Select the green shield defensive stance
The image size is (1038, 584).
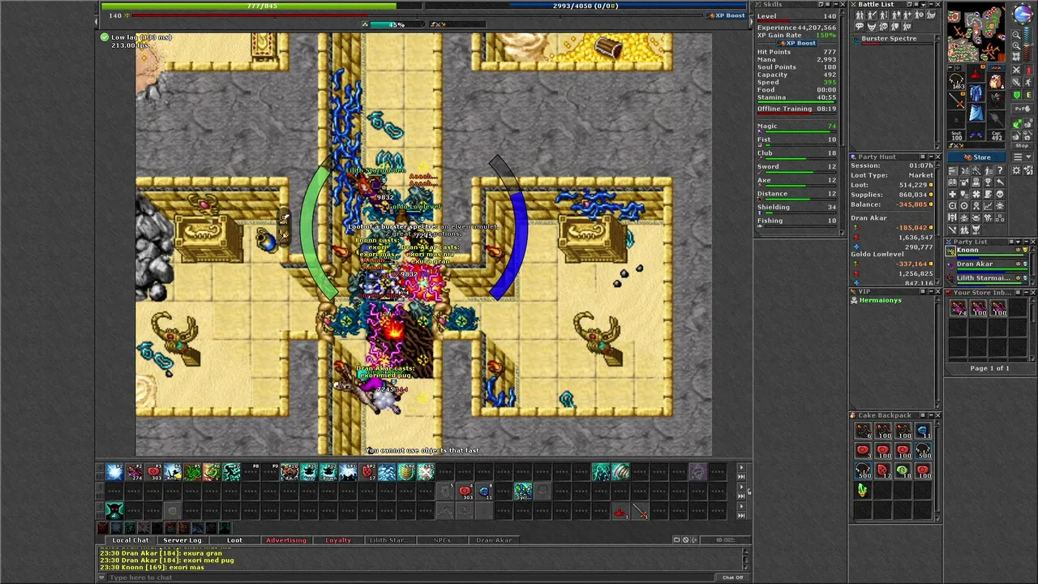(1017, 95)
